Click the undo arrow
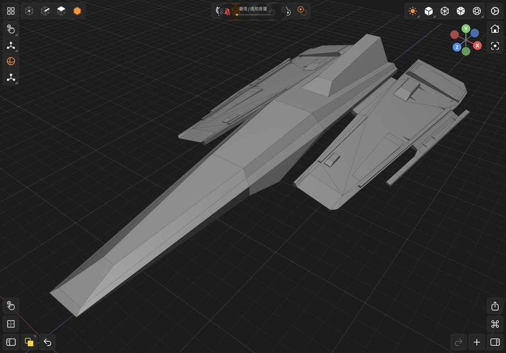The height and width of the screenshot is (353, 506). (47, 342)
